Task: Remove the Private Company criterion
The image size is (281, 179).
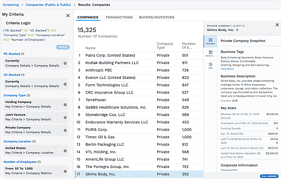Action: (x=65, y=130)
